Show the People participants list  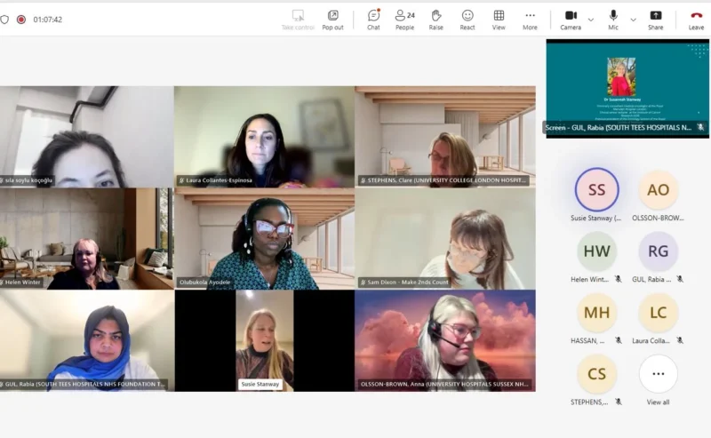coord(404,19)
